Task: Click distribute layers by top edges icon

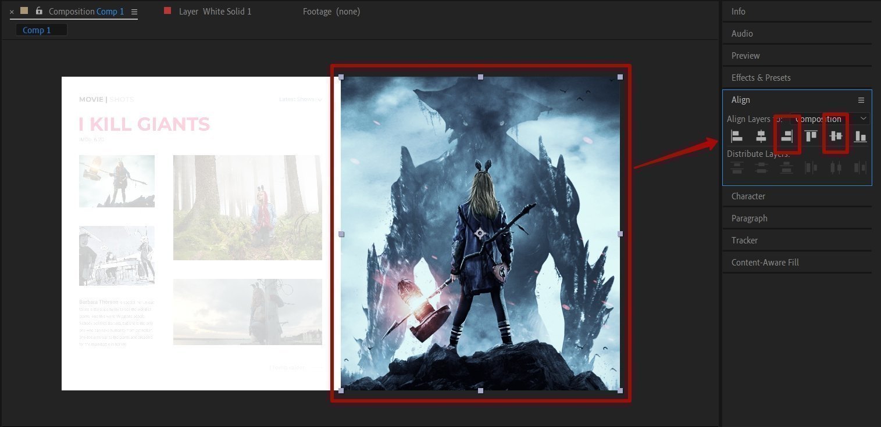Action: tap(737, 168)
